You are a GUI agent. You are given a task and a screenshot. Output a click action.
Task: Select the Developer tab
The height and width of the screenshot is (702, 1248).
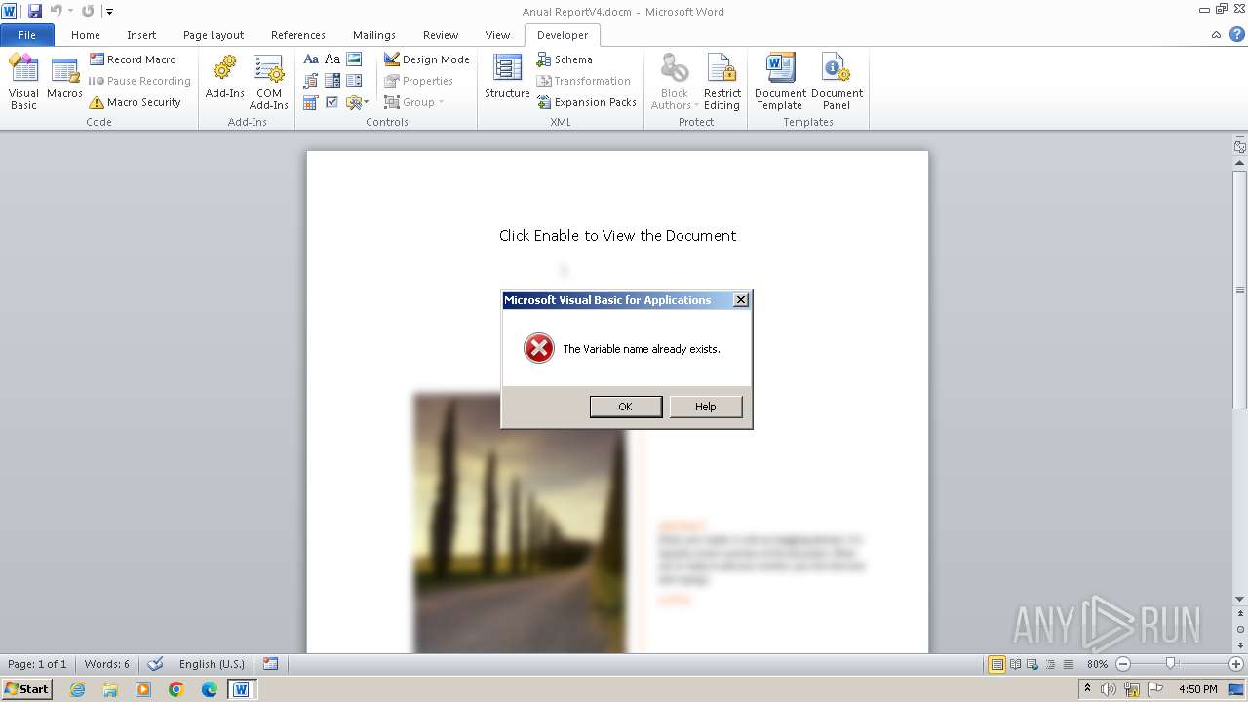[563, 35]
